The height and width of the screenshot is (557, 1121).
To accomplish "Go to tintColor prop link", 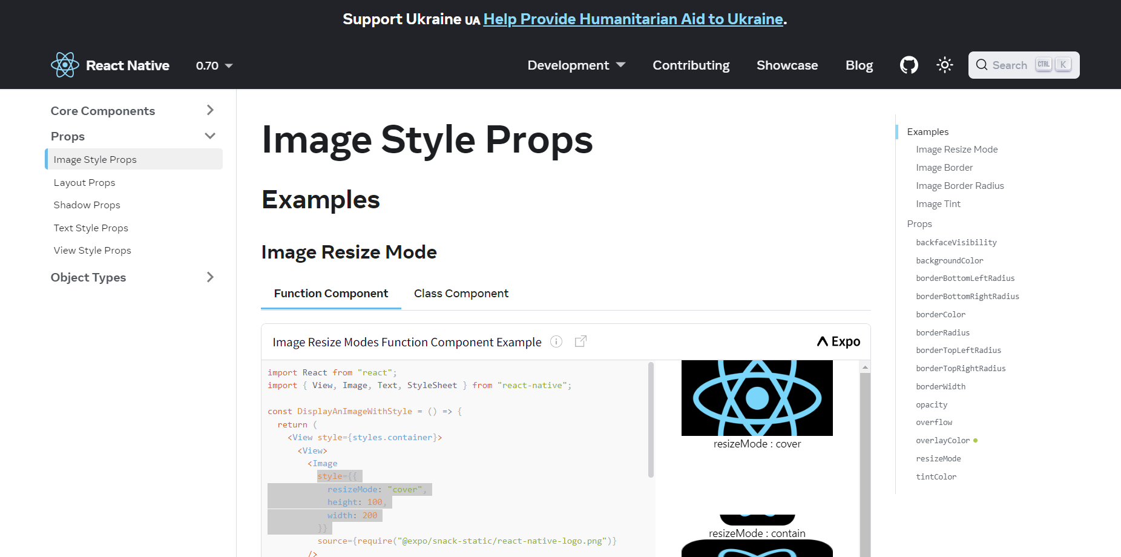I will (x=936, y=476).
